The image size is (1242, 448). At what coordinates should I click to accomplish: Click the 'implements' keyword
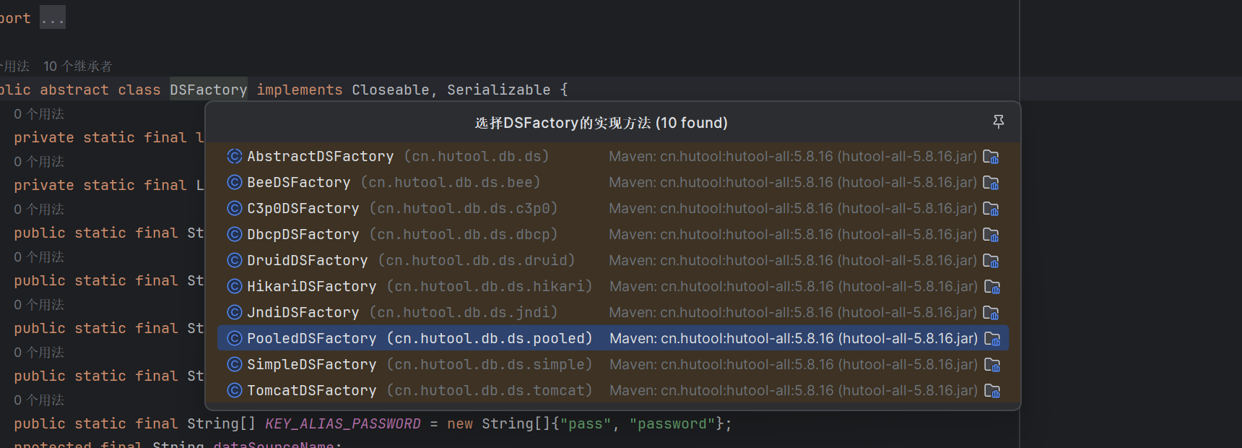(300, 90)
